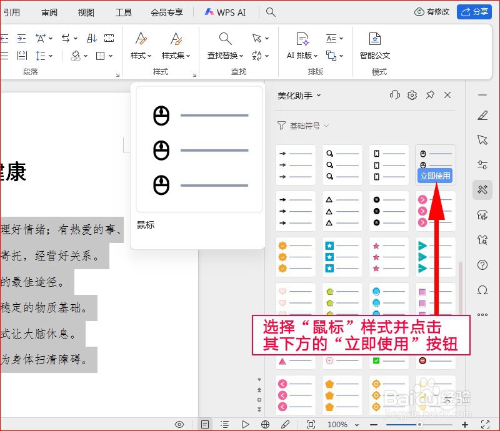Open the WPS AI menu

tap(226, 11)
